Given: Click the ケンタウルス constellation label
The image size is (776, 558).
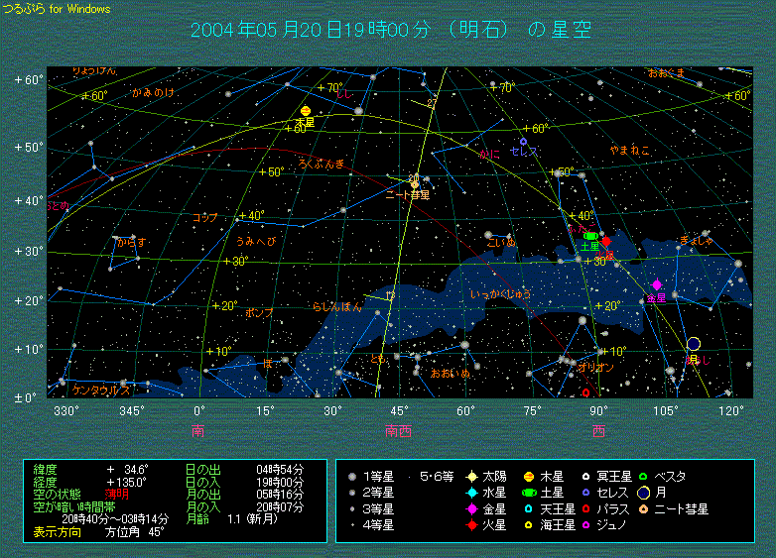Looking at the screenshot, I should [101, 390].
